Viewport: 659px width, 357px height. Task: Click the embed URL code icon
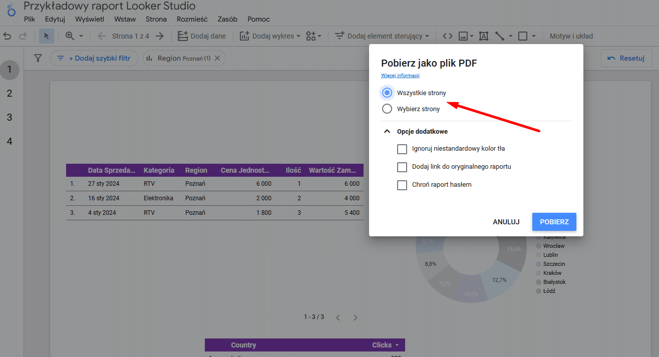pyautogui.click(x=448, y=36)
